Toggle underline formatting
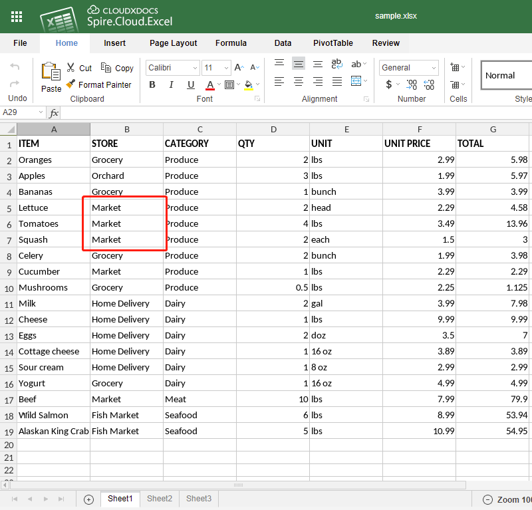 click(190, 85)
